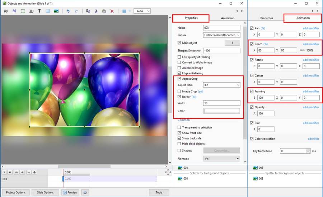
Task: Disable the Aspect Crop checkbox
Action: (179, 79)
